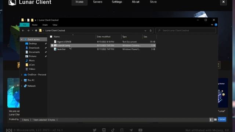This screenshot has width=235, height=132.
Task: Open Settings tab in Lunar Client
Action: point(117,2)
